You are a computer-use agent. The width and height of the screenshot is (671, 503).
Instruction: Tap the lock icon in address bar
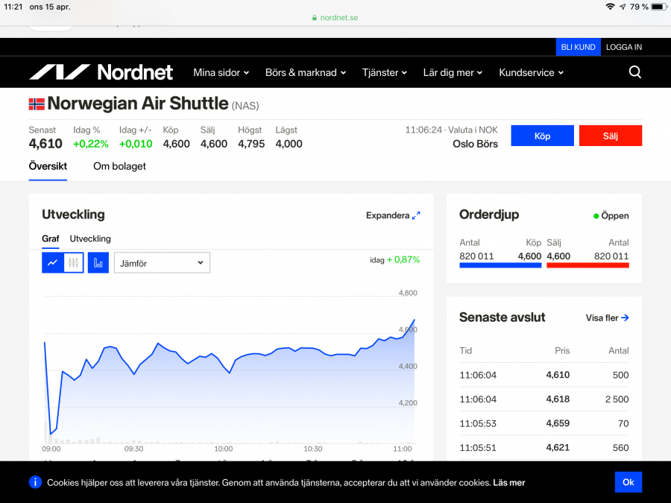[x=315, y=18]
